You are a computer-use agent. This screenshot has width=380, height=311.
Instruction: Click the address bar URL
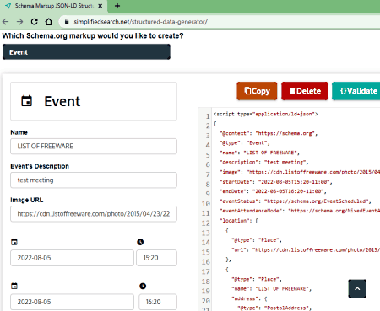(140, 22)
